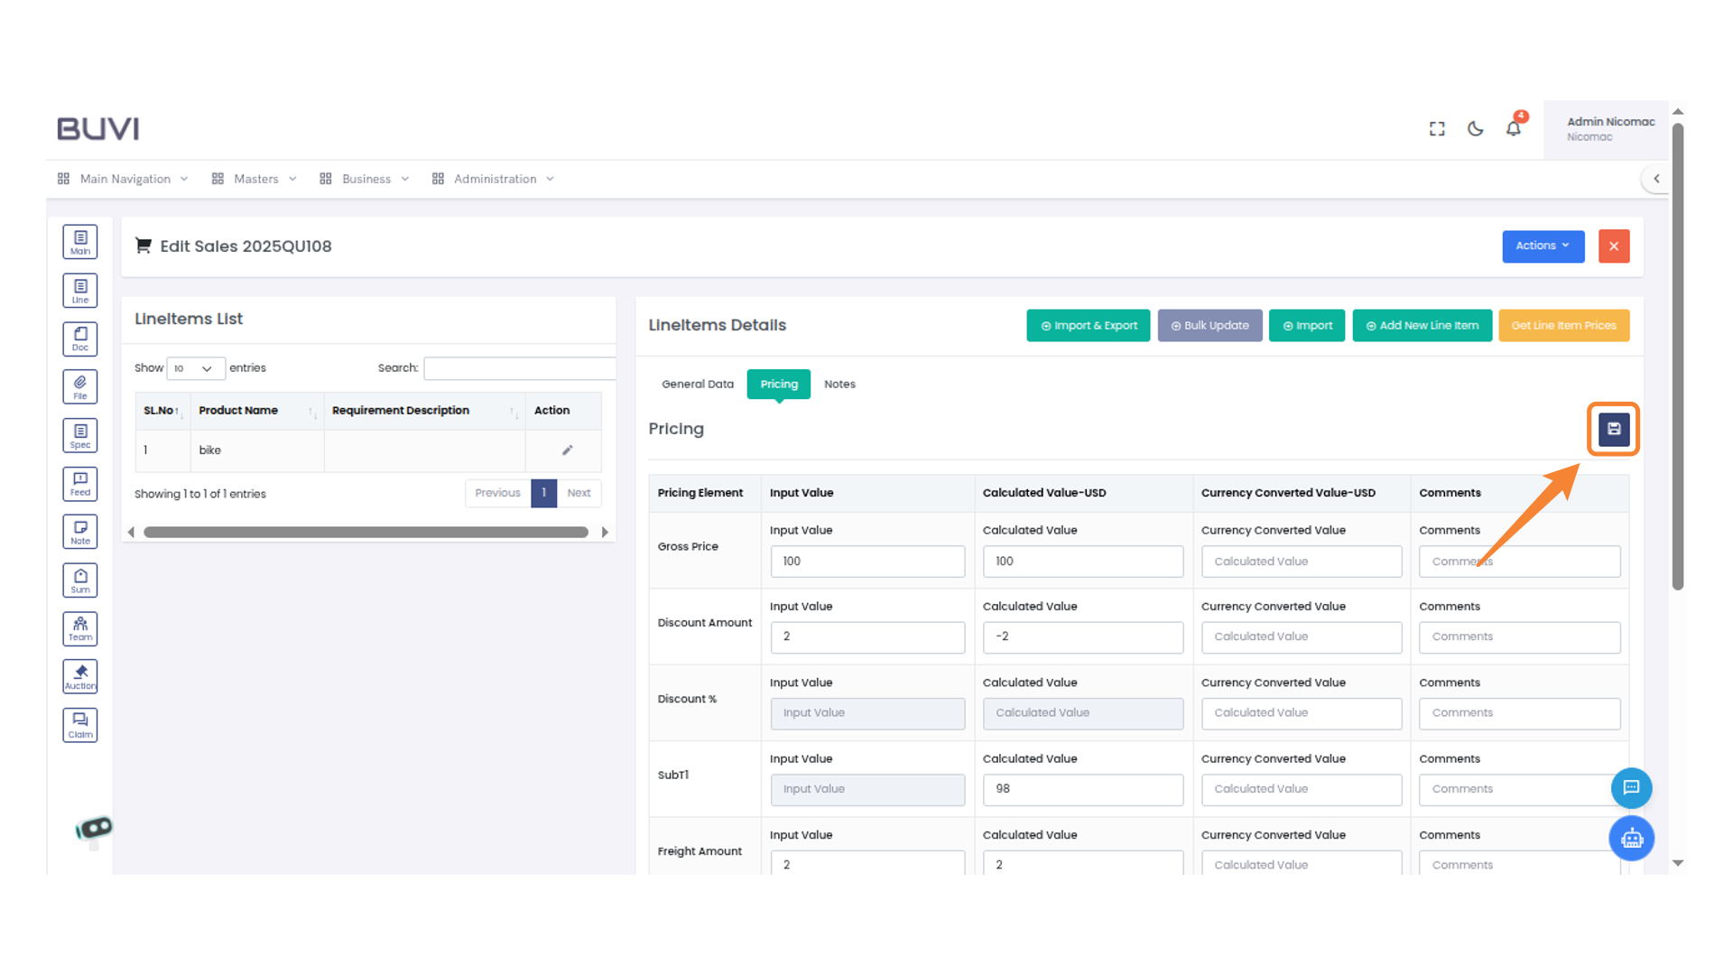Click the LineItems List horizontal scrollbar
The width and height of the screenshot is (1733, 975).
366,532
